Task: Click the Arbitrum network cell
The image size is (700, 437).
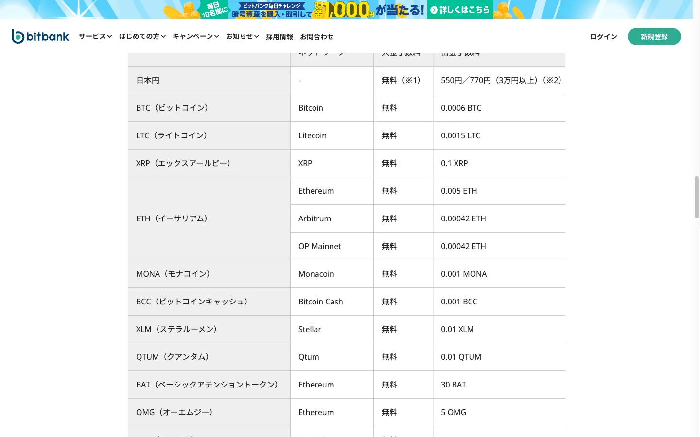Action: click(x=332, y=218)
